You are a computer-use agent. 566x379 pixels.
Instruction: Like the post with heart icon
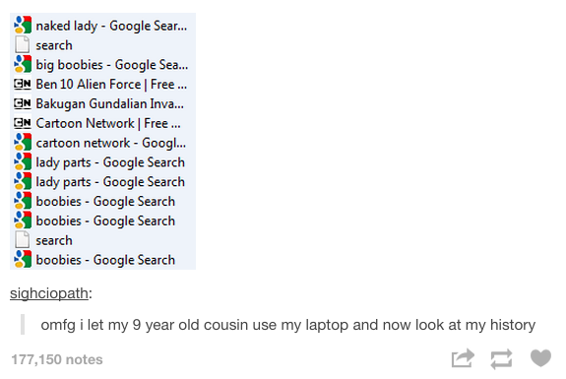540,358
